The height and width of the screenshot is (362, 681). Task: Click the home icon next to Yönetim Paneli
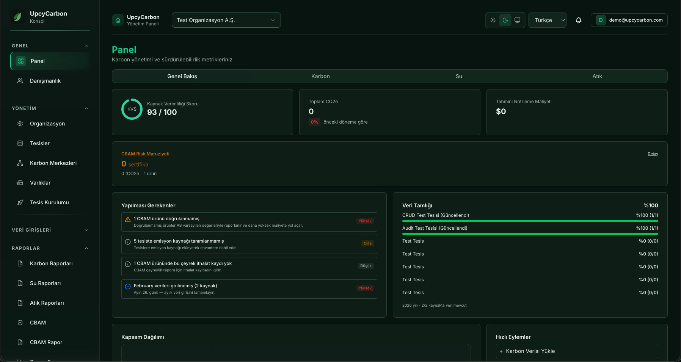click(x=118, y=20)
